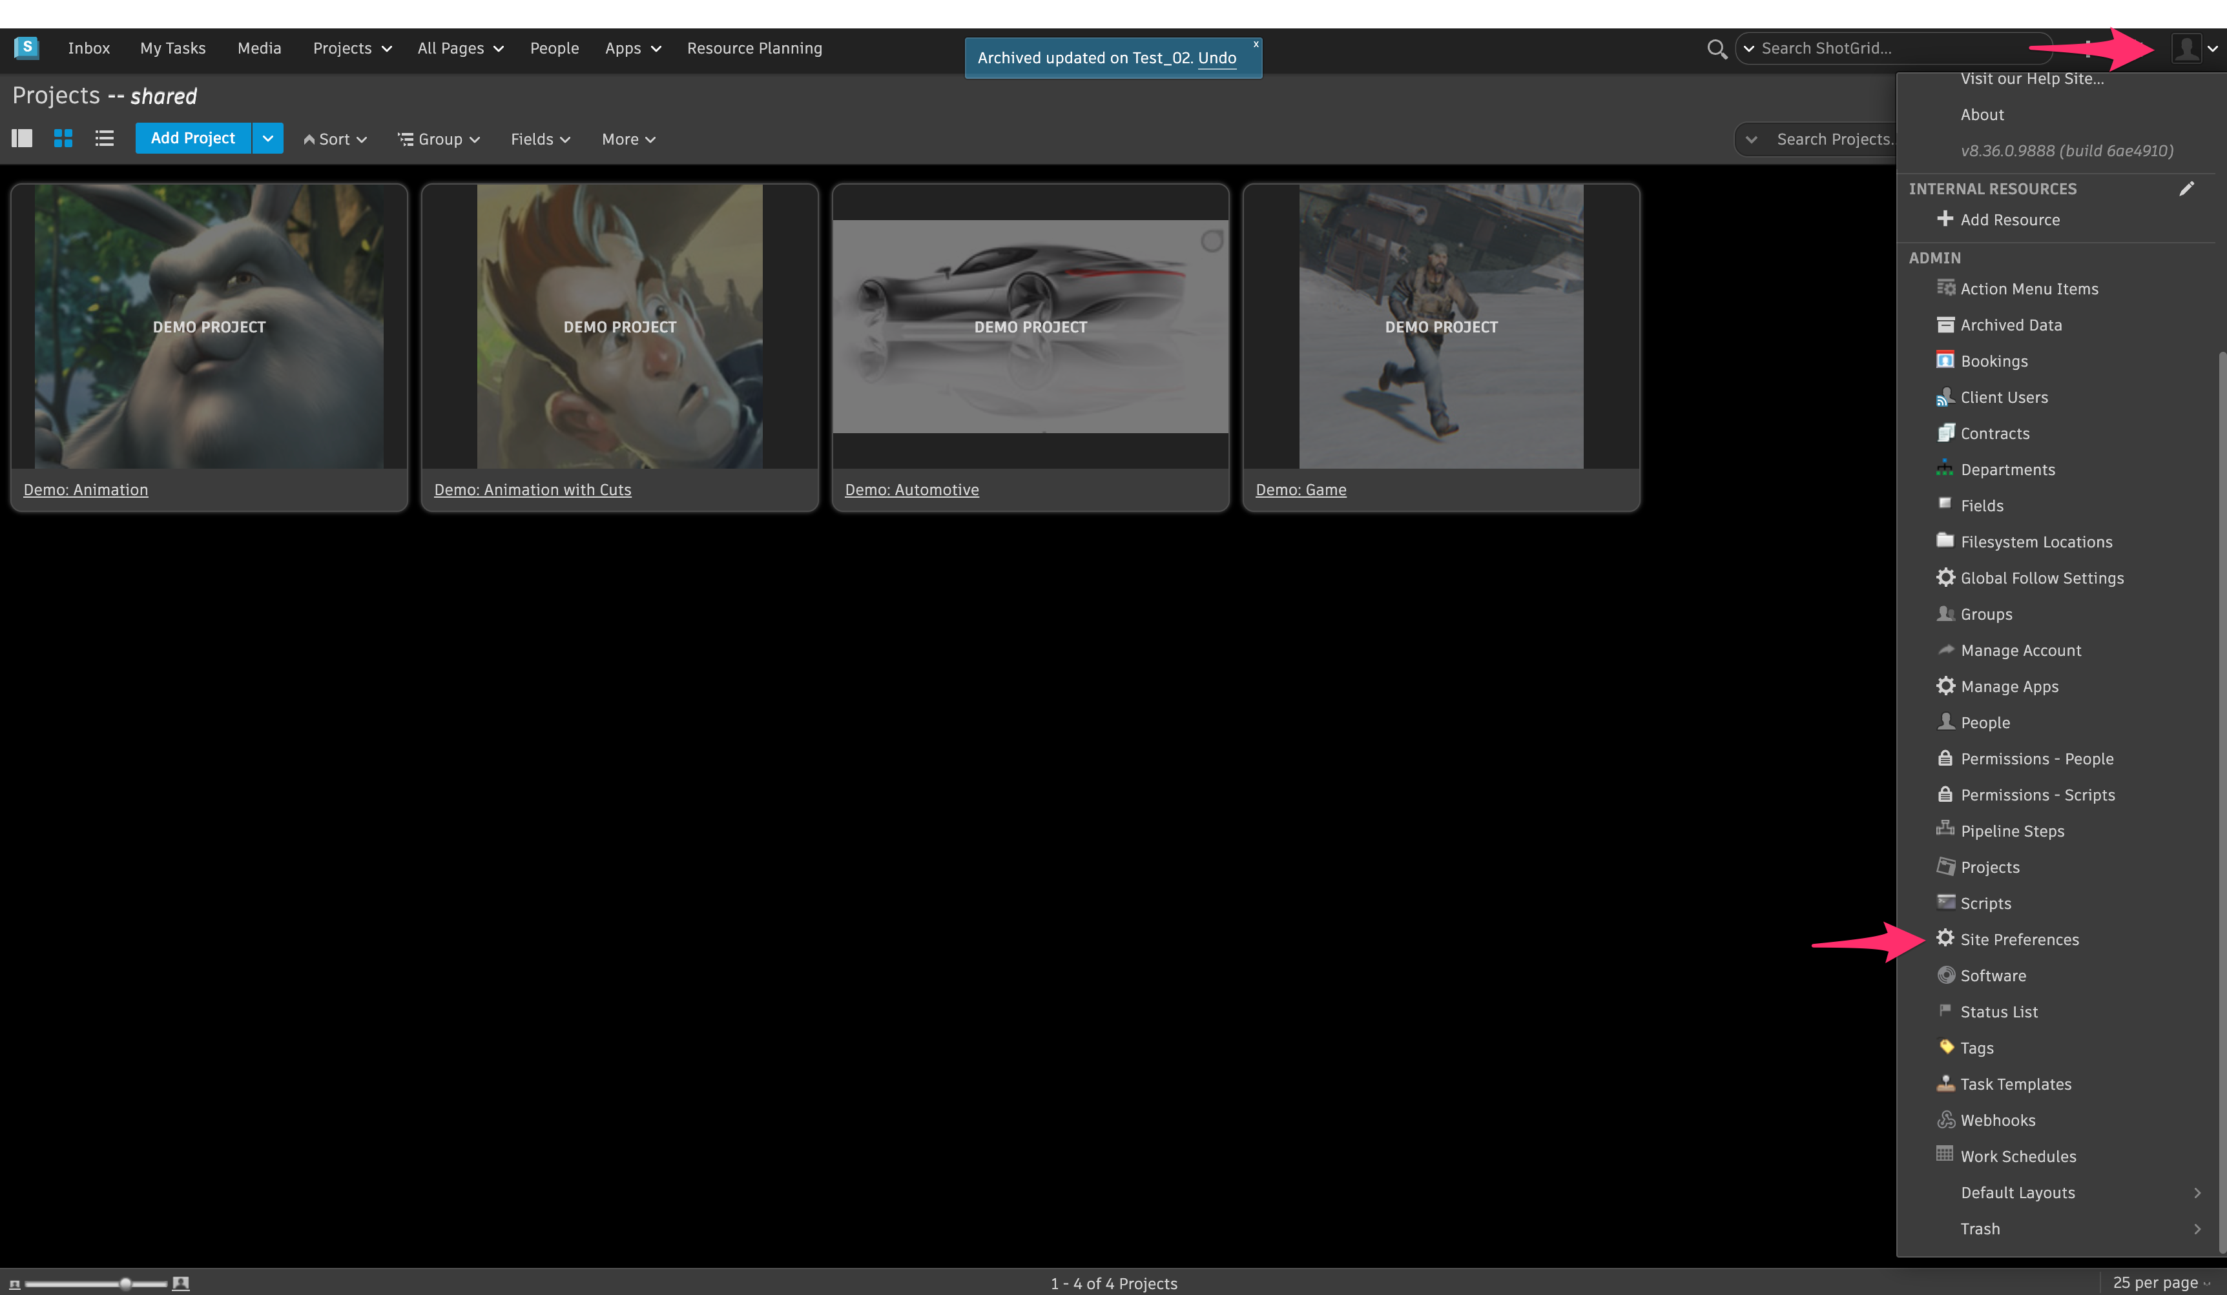Close the Archived updated notification
Viewport: 2227px width, 1295px height.
1255,44
